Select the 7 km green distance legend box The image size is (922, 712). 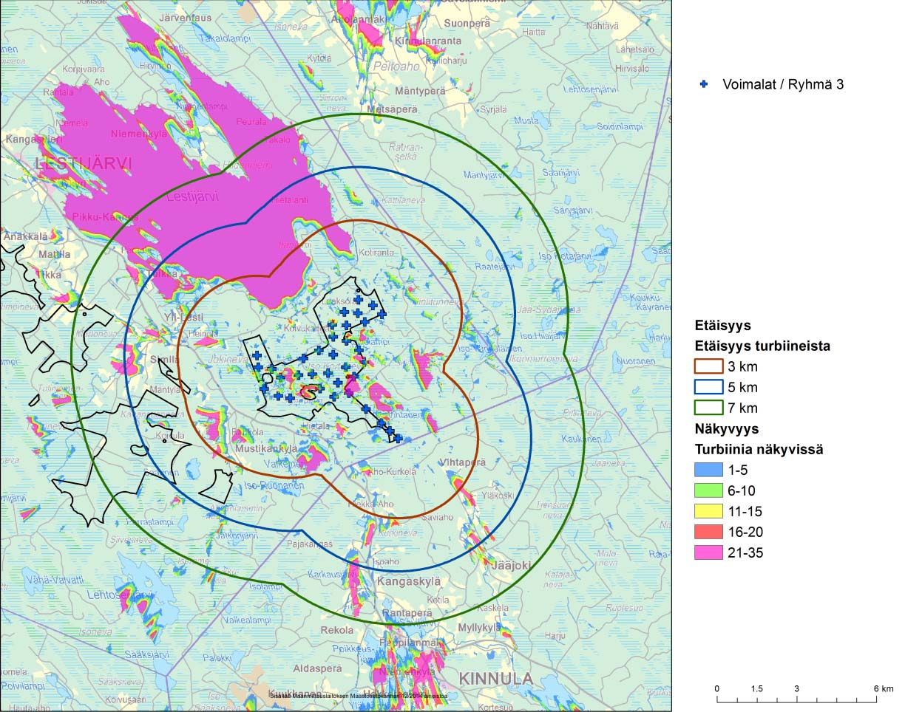[x=708, y=408]
